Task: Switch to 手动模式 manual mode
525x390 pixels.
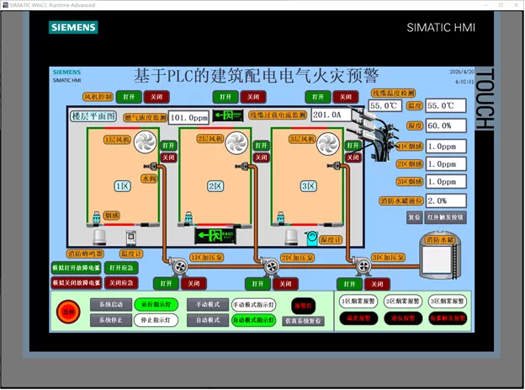Action: tap(208, 305)
